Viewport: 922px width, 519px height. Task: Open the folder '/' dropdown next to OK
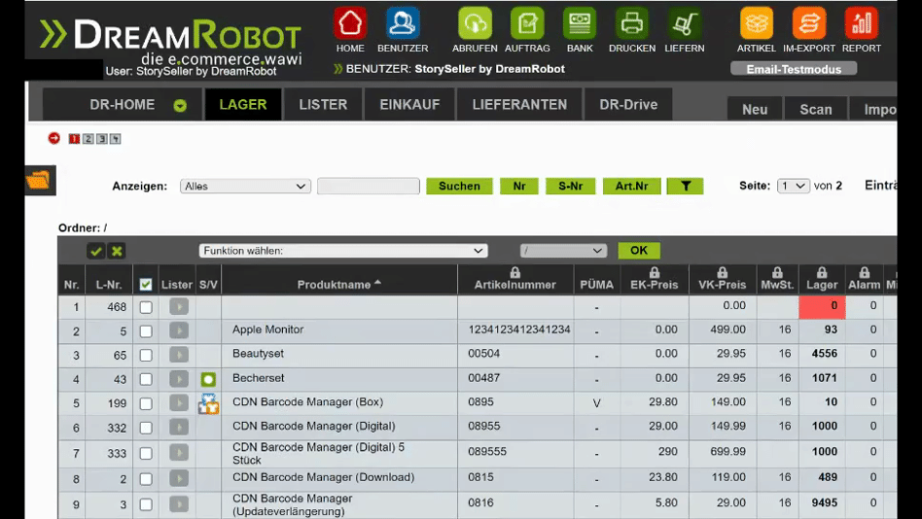click(x=563, y=251)
